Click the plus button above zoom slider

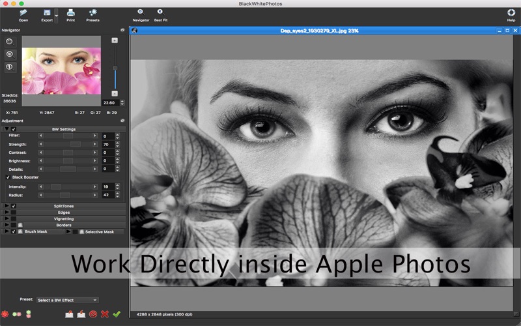115,40
